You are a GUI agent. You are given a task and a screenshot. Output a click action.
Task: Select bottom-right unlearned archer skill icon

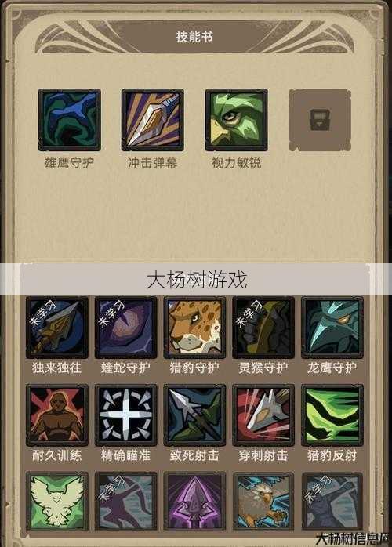pos(332,502)
